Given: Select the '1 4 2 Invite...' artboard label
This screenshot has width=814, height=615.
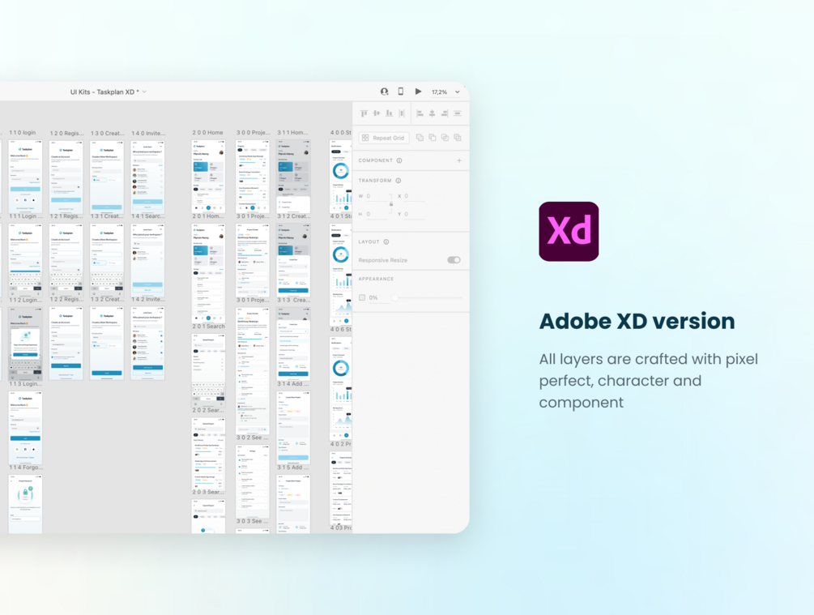Looking at the screenshot, I should pyautogui.click(x=148, y=299).
